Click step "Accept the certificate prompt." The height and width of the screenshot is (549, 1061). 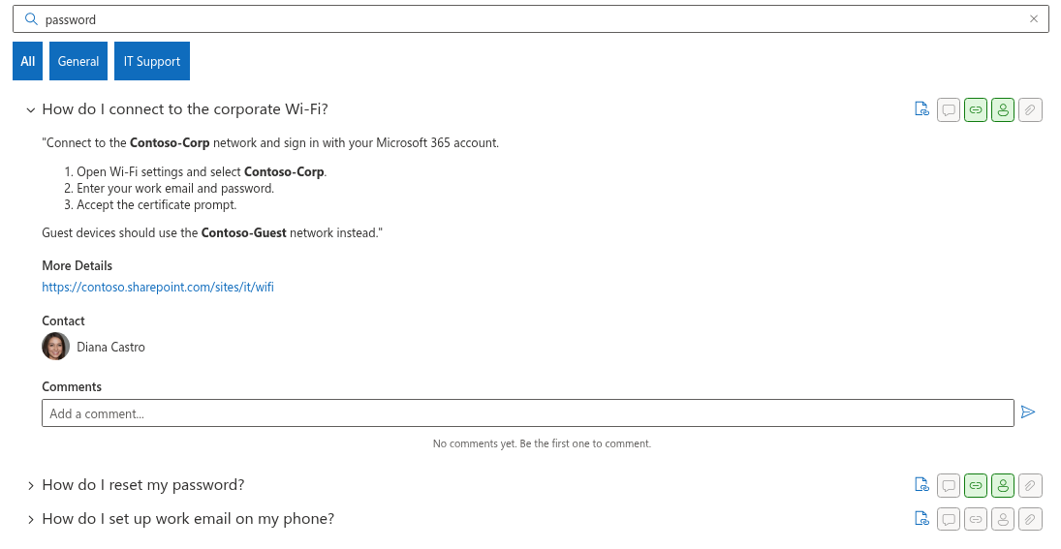[x=156, y=205]
